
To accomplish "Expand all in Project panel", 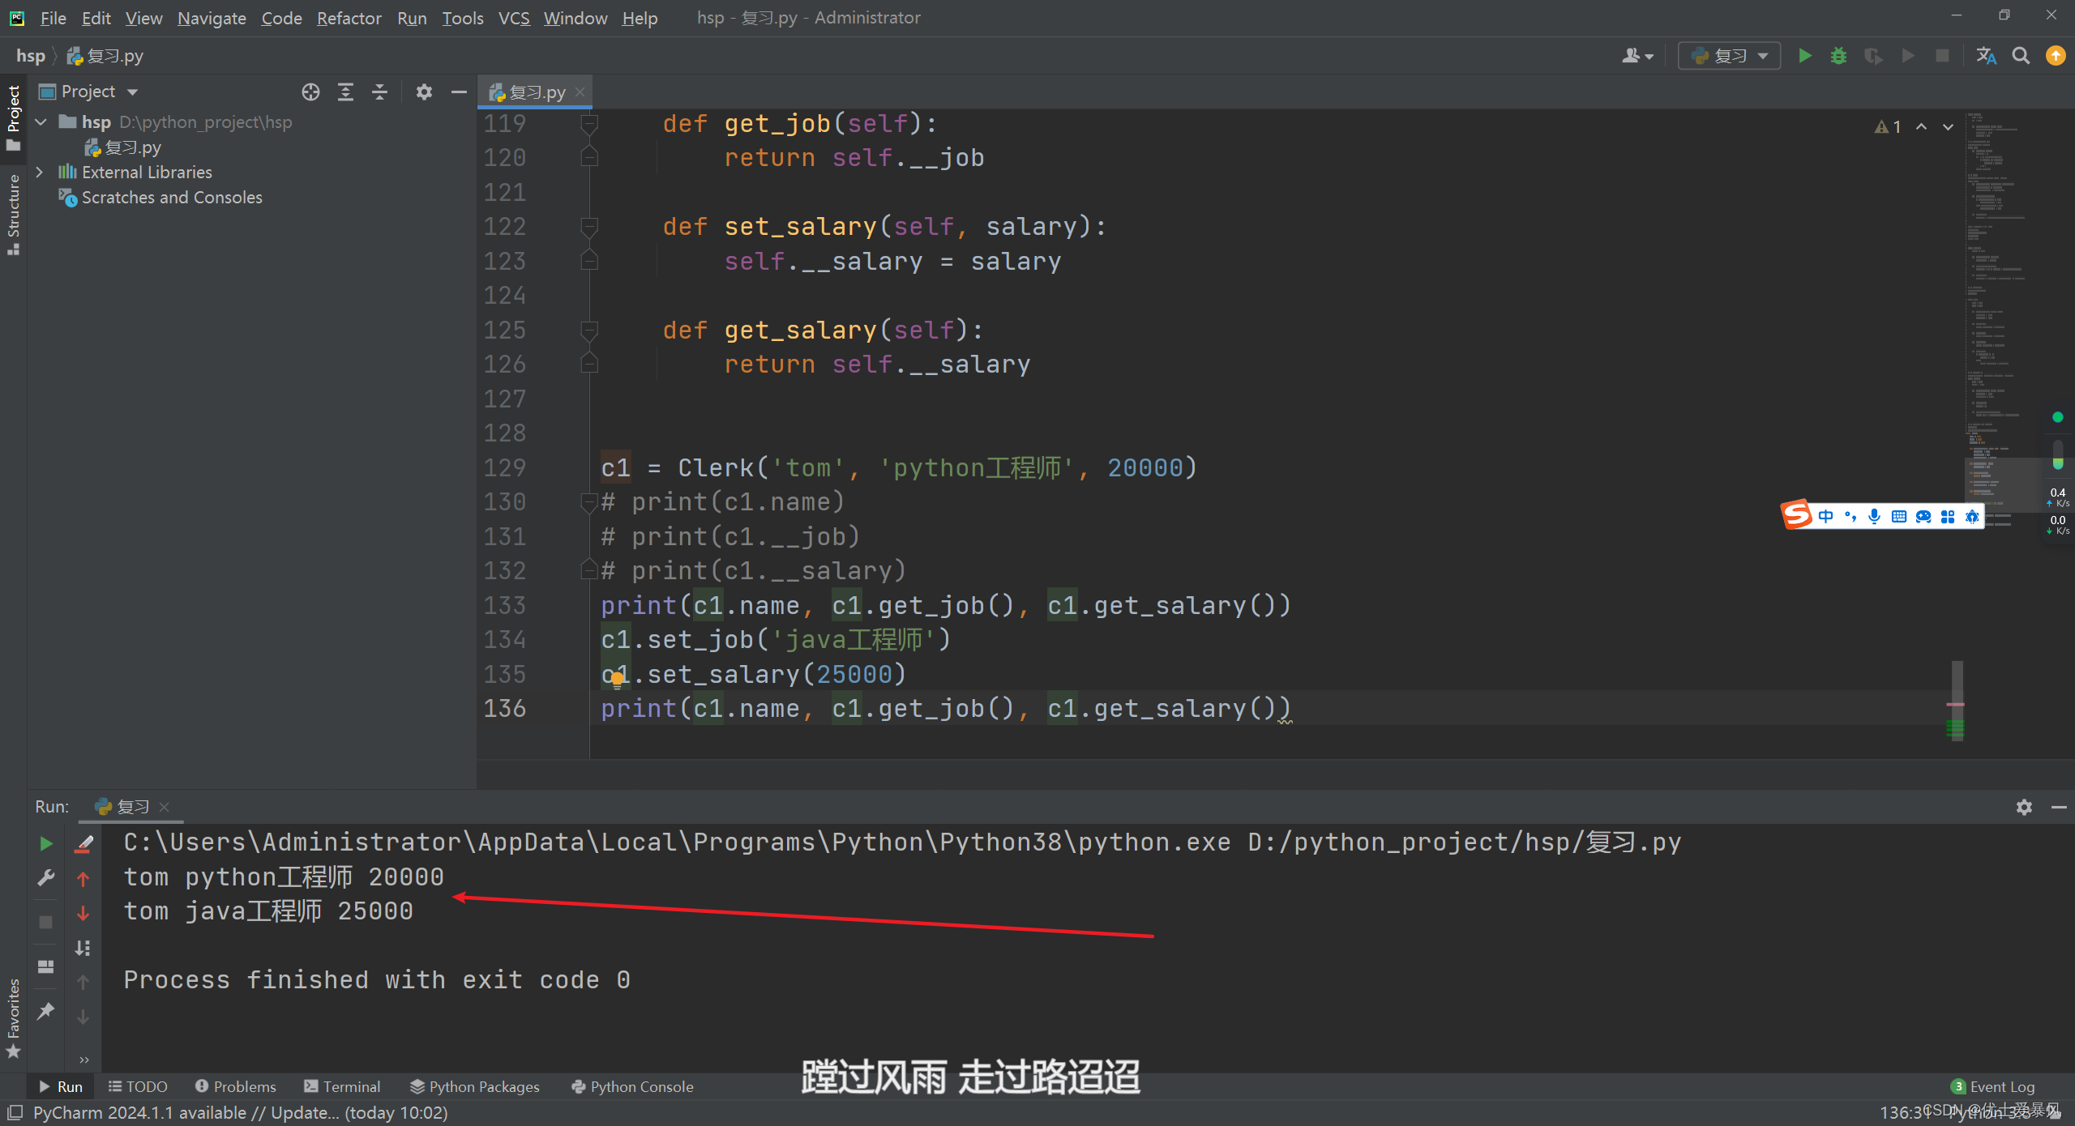I will click(345, 92).
